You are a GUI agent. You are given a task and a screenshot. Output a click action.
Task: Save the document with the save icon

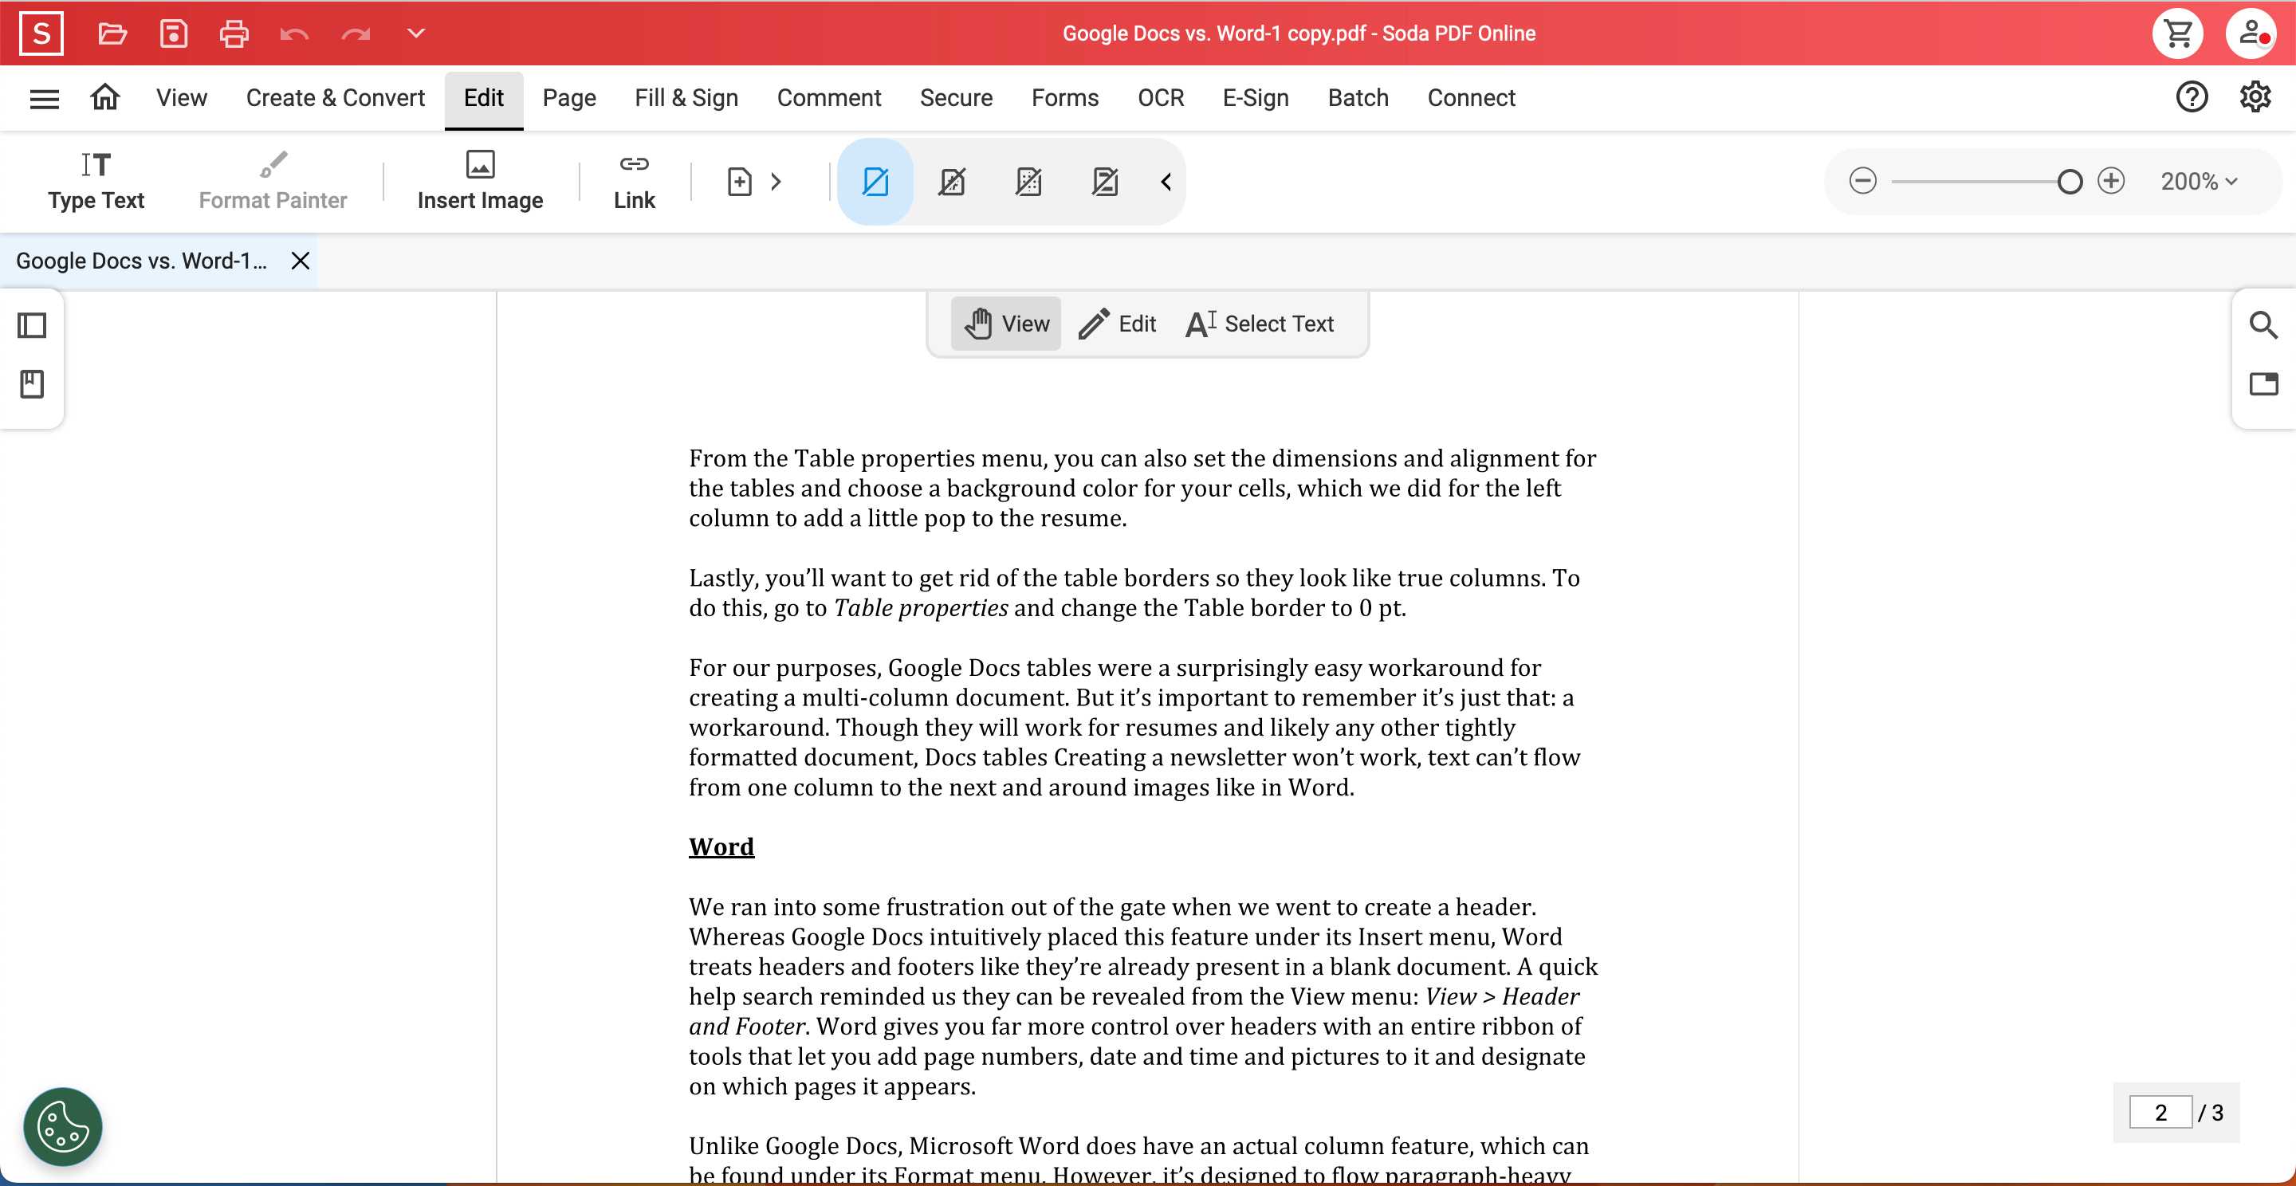point(173,33)
